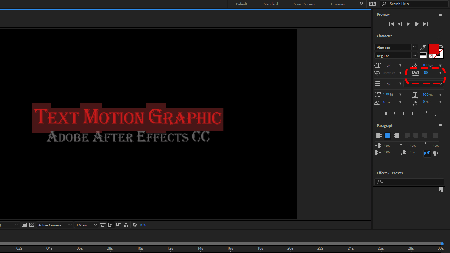Click the work area end handle
The height and width of the screenshot is (253, 450).
(442, 244)
